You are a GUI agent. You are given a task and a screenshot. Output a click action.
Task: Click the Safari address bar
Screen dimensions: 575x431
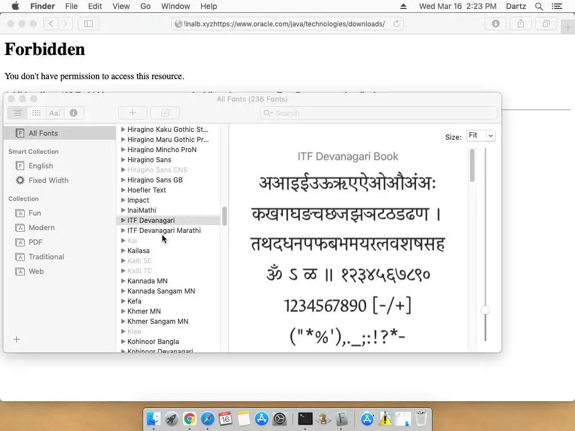(287, 24)
